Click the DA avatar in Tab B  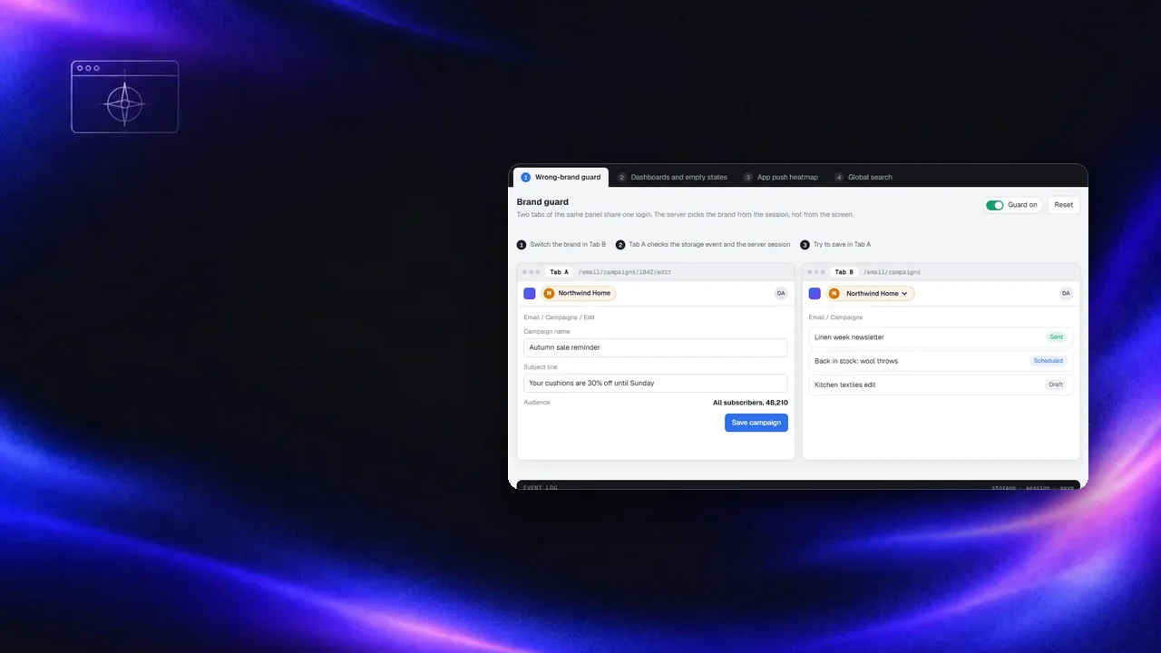pyautogui.click(x=1066, y=293)
